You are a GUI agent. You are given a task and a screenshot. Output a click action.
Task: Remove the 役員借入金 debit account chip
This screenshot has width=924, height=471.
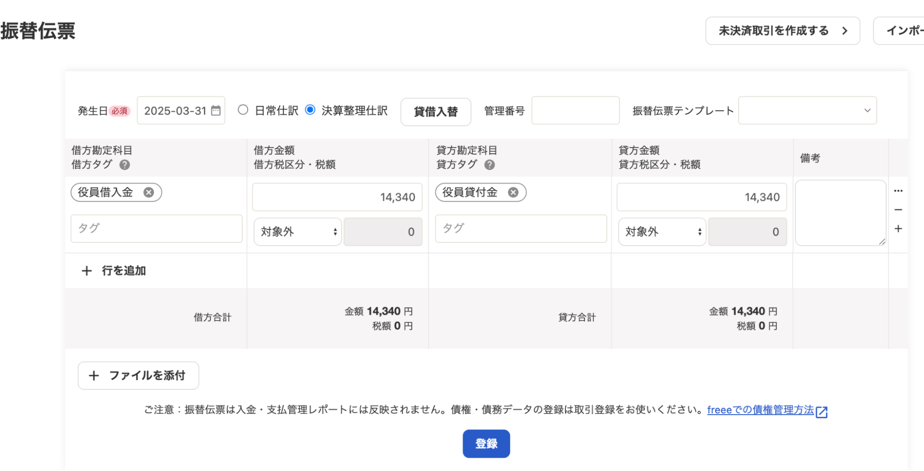[x=148, y=193]
